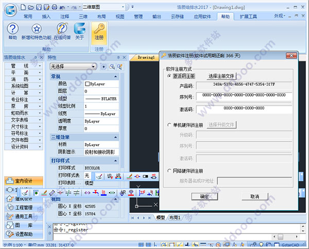Expand the 系统绘图 menu
The height and width of the screenshot is (249, 309).
pyautogui.click(x=24, y=86)
